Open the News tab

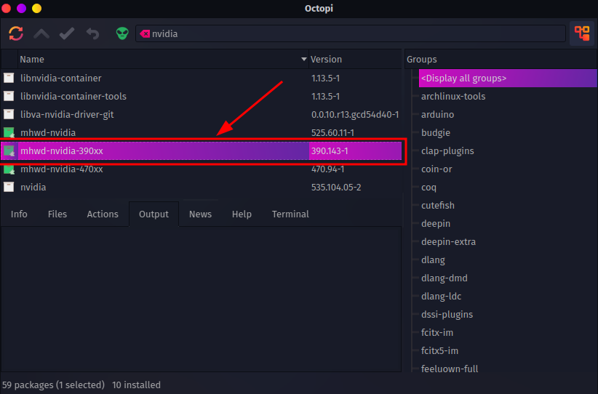tap(200, 214)
